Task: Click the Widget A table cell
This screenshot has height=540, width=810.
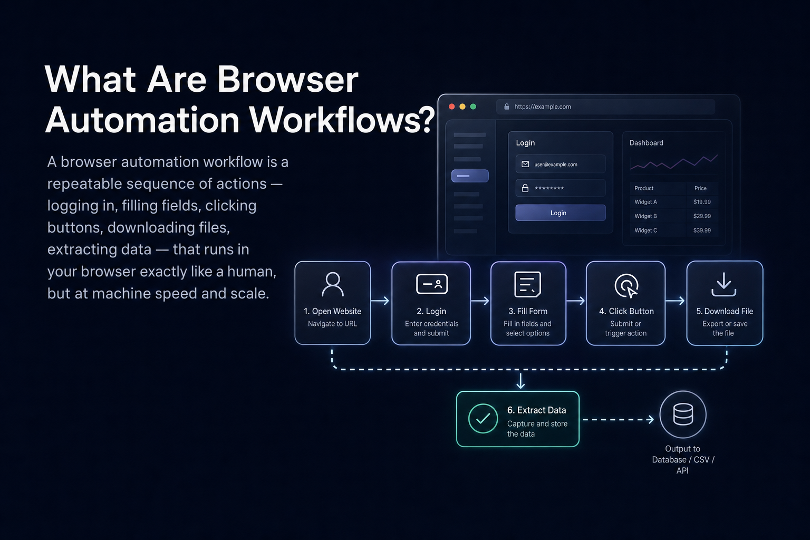Action: coord(645,202)
